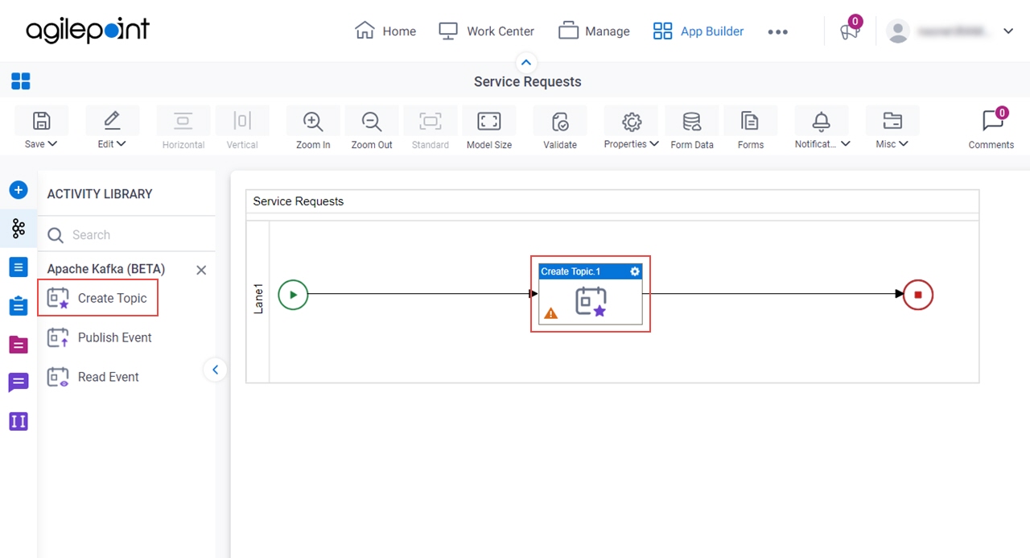1030x558 pixels.
Task: Select the blue list sidebar icon
Action: [x=19, y=267]
